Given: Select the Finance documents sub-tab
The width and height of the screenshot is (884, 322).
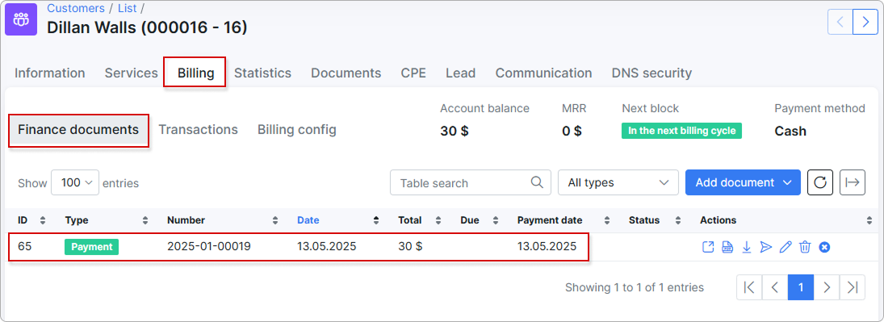Looking at the screenshot, I should [78, 130].
